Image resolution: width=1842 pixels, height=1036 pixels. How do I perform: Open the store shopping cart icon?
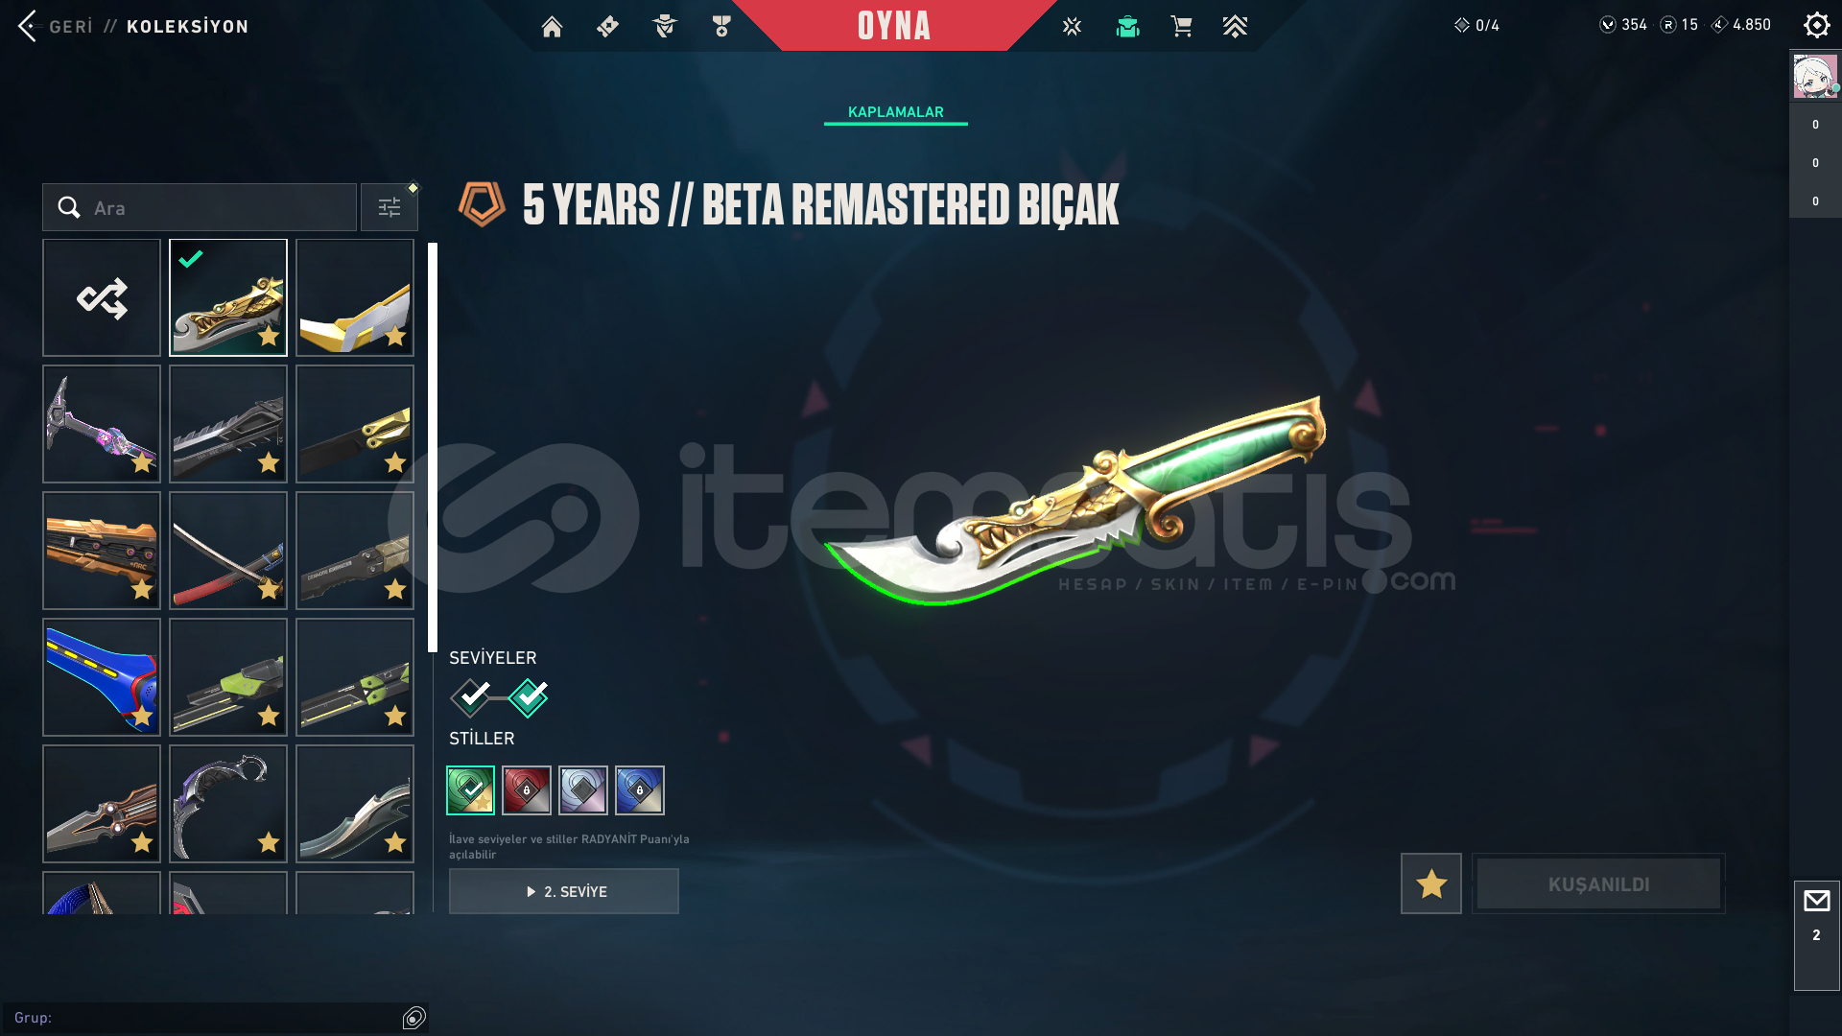1181,27
